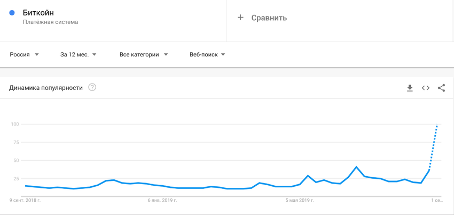Share the Динамика популярности chart
454x215 pixels.
[441, 88]
